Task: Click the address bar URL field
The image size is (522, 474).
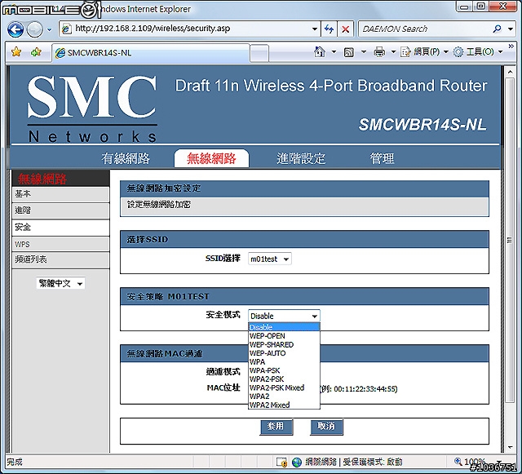Action: click(190, 29)
